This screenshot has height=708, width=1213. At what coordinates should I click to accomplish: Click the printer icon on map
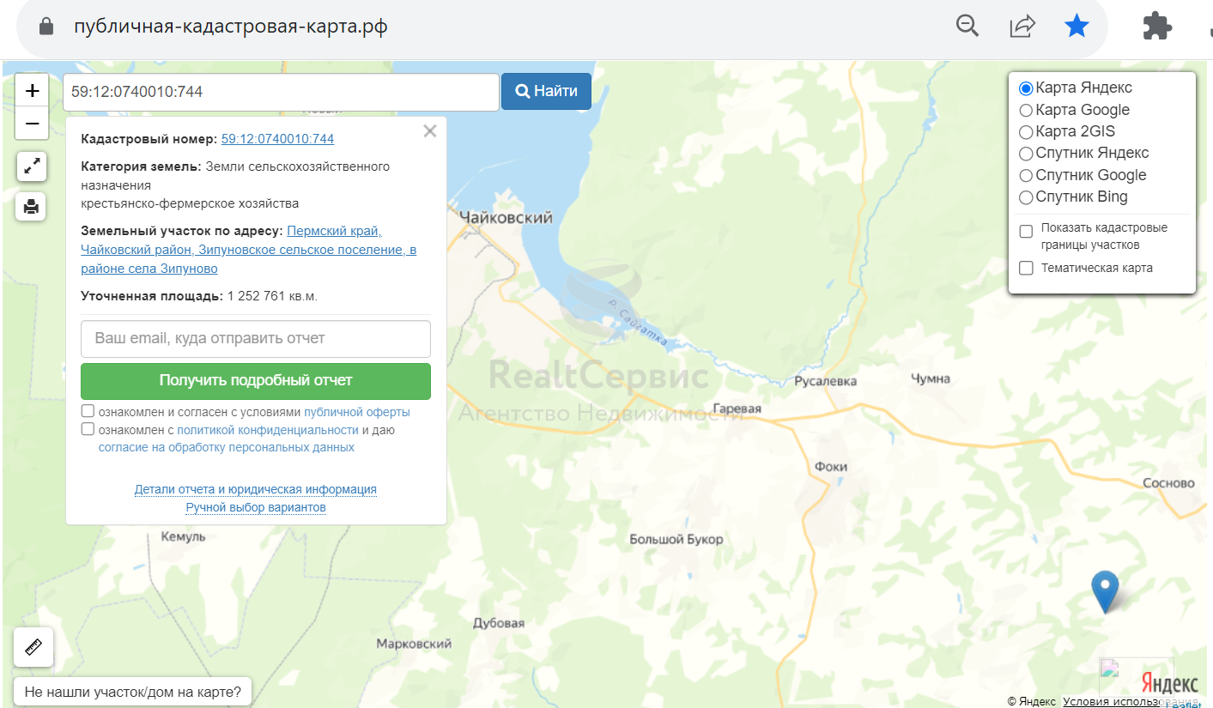pyautogui.click(x=31, y=206)
